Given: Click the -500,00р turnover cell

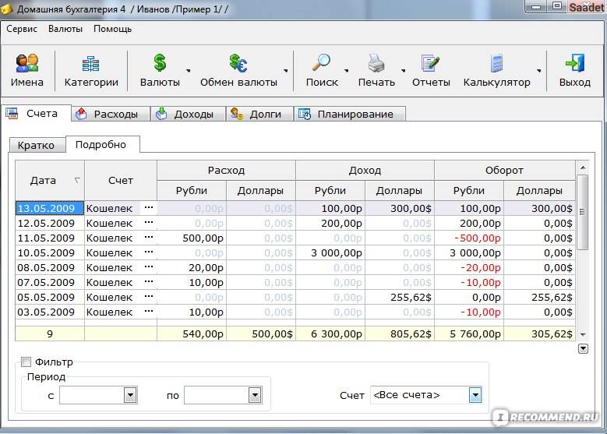Looking at the screenshot, I should tap(469, 238).
